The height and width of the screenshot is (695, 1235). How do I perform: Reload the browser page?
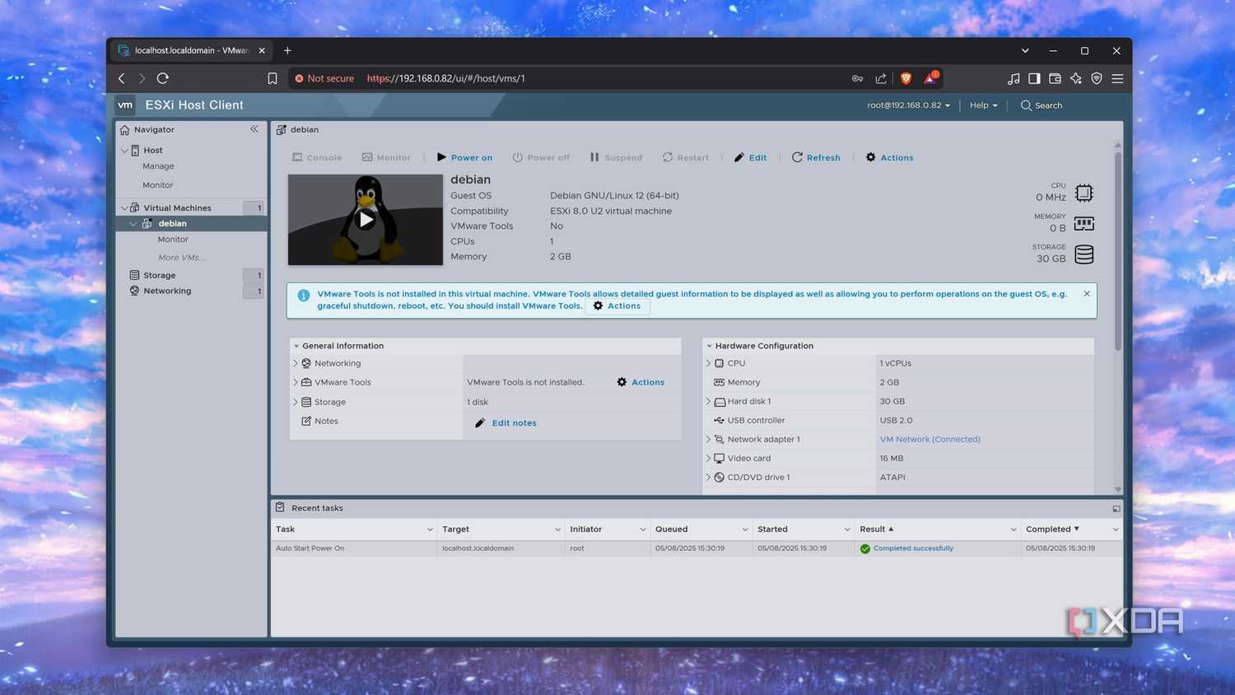click(163, 78)
